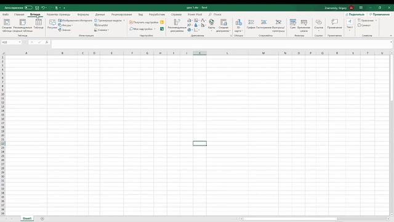Viewport: 394px width, 222px height.
Task: Switch to the View (Вид) tab
Action: [140, 15]
